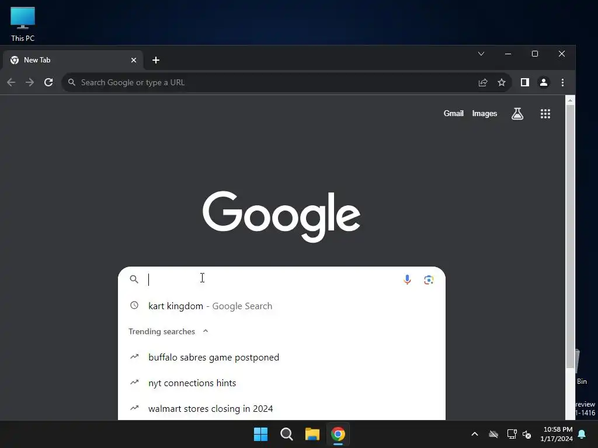
Task: Click the Trending searches heading text
Action: click(162, 331)
